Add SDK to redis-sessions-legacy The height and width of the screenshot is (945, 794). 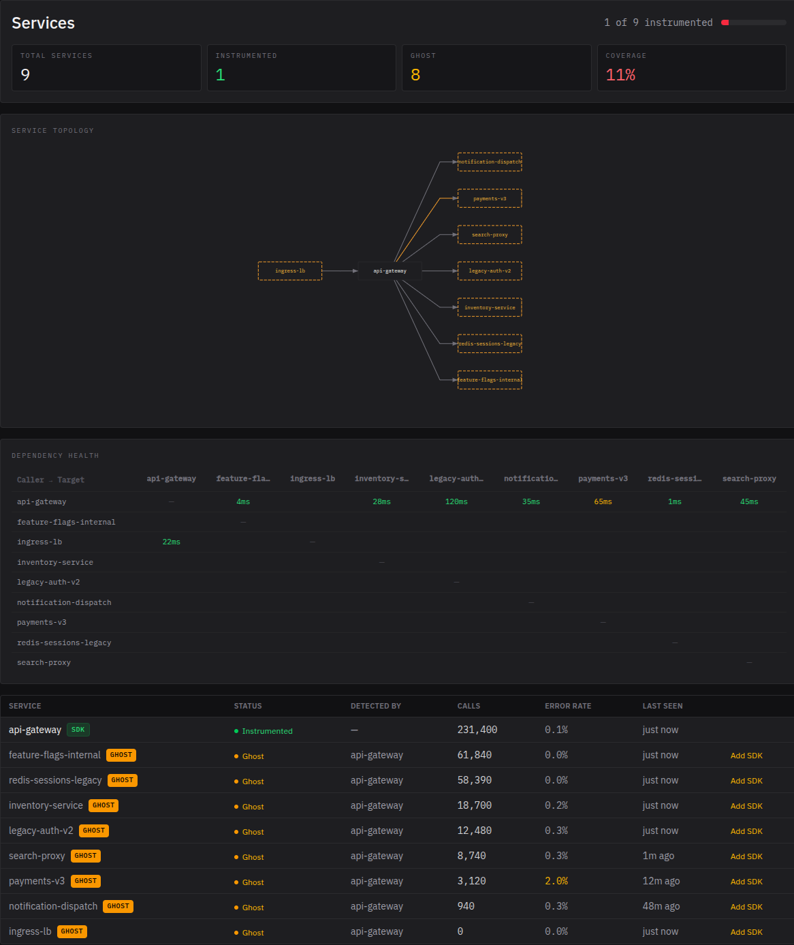tap(746, 781)
